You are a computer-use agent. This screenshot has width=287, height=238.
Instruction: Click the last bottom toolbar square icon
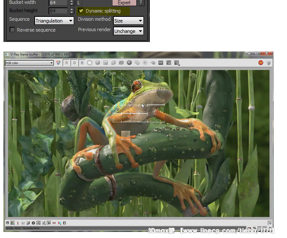click(64, 223)
